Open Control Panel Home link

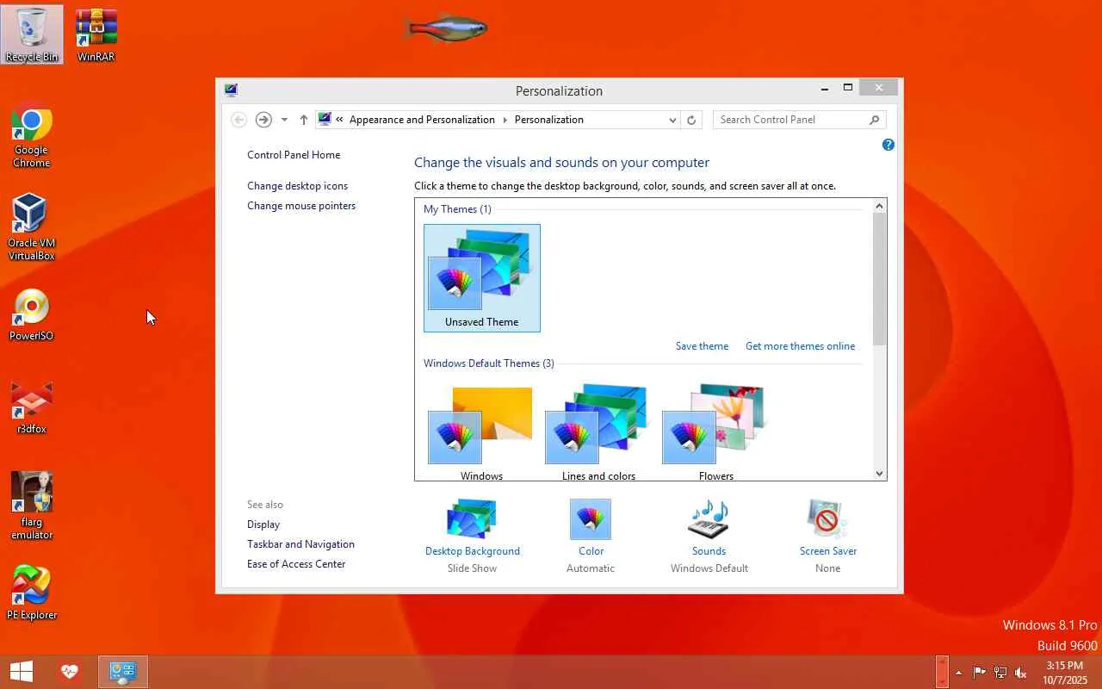click(x=294, y=155)
